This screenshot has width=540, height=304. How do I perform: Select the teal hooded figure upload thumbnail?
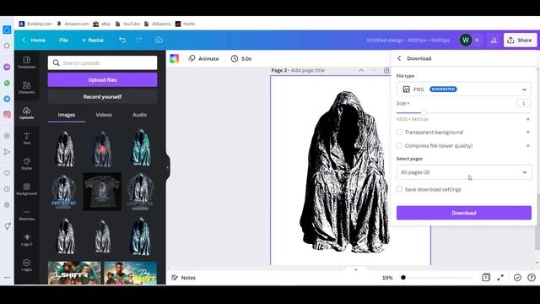tap(140, 148)
